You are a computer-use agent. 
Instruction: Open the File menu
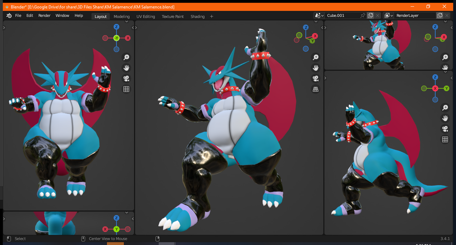[18, 16]
